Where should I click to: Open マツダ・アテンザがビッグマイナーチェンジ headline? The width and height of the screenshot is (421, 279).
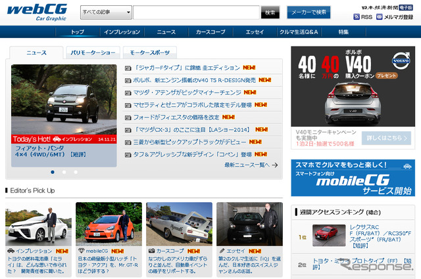(x=187, y=93)
